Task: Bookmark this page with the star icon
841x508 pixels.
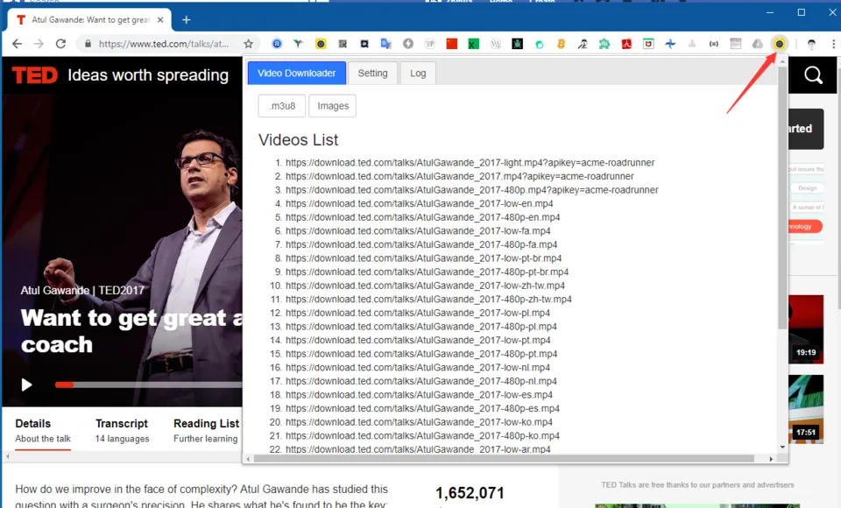Action: coord(248,44)
